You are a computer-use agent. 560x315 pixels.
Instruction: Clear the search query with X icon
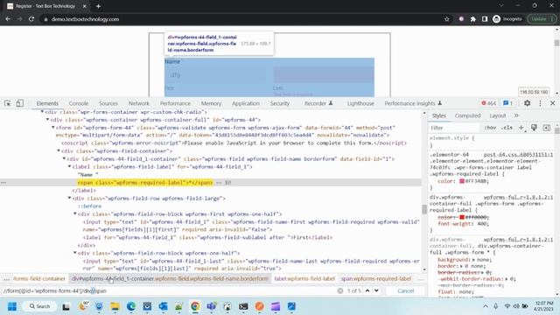point(340,290)
